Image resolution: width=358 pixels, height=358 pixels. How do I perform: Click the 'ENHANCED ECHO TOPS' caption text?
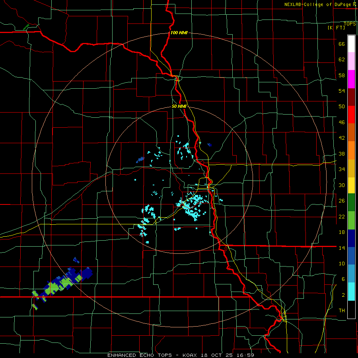(140, 355)
